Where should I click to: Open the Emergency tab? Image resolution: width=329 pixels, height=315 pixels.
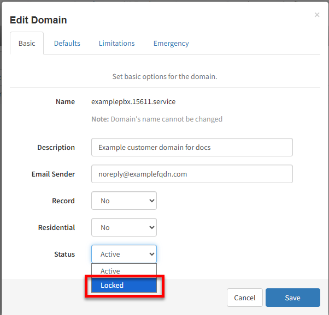pos(171,43)
